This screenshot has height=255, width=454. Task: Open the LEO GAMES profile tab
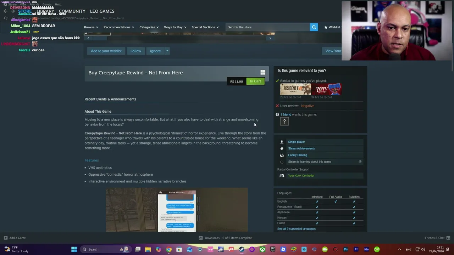pyautogui.click(x=102, y=11)
